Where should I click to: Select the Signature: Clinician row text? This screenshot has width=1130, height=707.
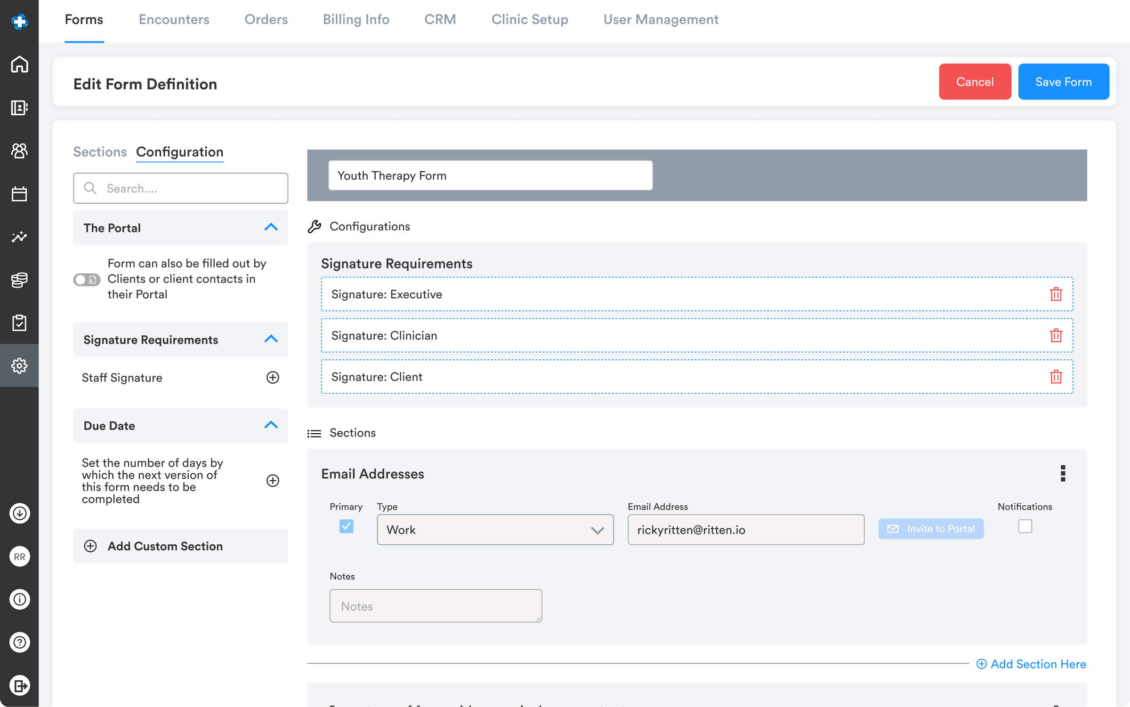[x=384, y=335]
